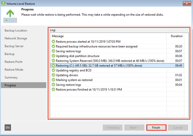This screenshot has height=136, width=193.
Task: Click status icon for Restoring System Reserved
Action: 53,61
